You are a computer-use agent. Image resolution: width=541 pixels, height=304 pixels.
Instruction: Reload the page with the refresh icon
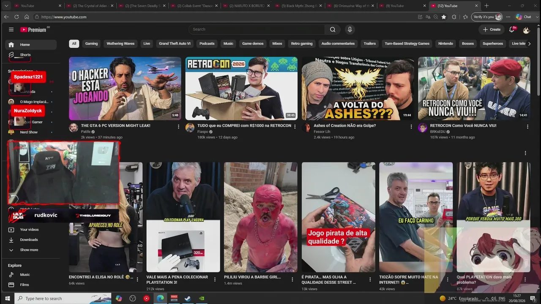click(x=16, y=17)
